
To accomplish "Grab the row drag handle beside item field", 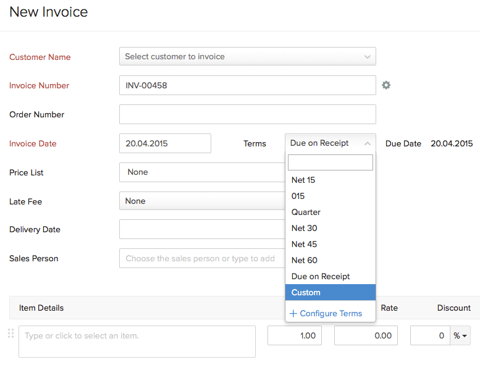I will [11, 334].
